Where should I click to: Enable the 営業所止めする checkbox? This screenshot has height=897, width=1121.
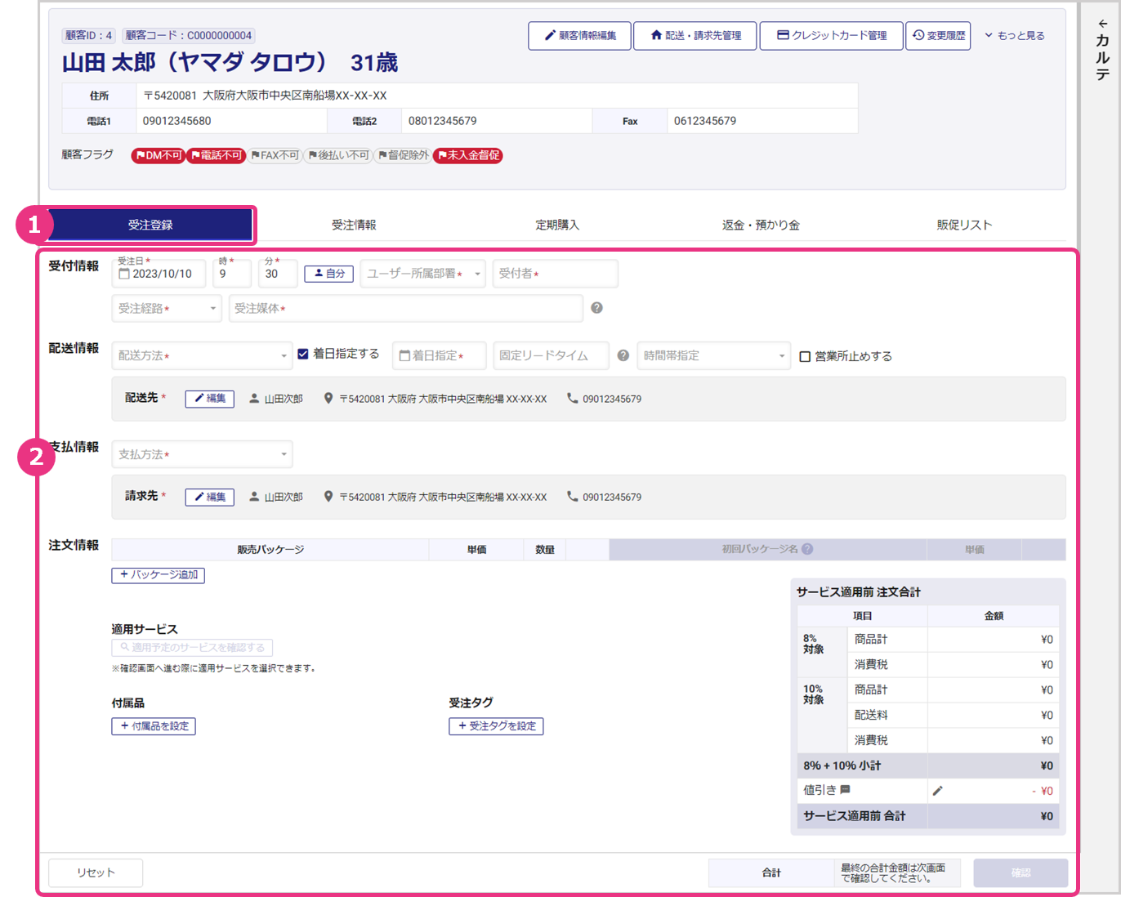[x=805, y=356]
